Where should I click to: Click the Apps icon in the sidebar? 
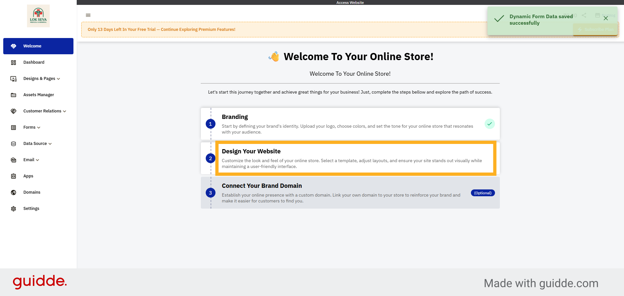(x=13, y=176)
